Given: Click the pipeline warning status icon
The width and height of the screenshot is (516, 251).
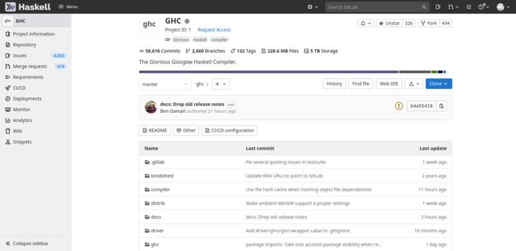Looking at the screenshot, I should pyautogui.click(x=399, y=106).
